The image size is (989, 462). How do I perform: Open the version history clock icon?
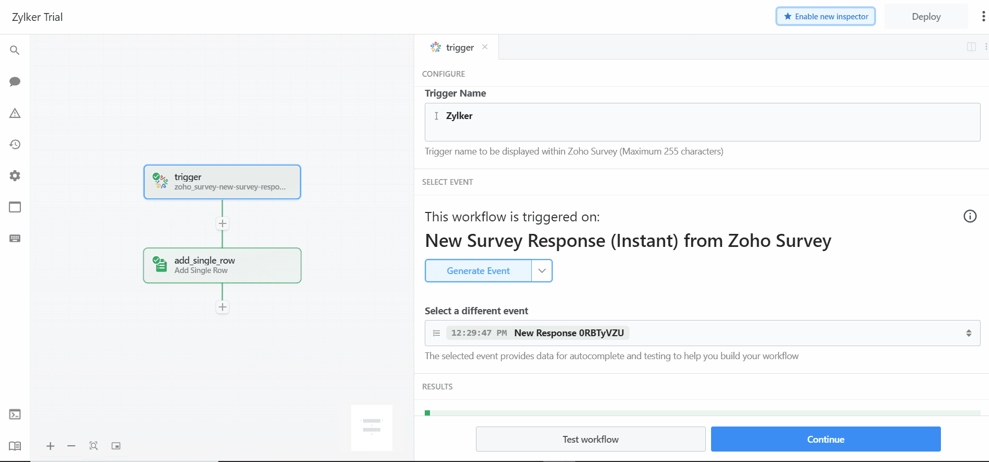pyautogui.click(x=15, y=145)
